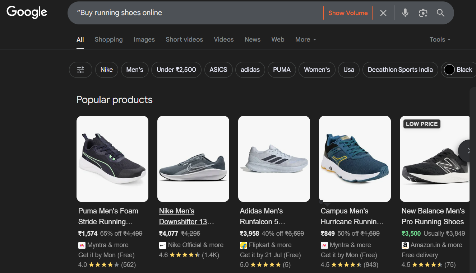476x273 pixels.
Task: Toggle the Usa filter chip
Action: click(349, 70)
